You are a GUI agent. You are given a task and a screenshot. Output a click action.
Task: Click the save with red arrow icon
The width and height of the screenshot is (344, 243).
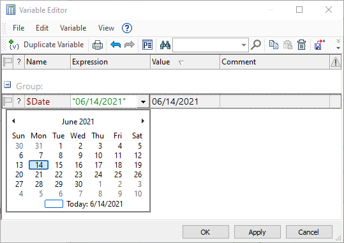point(319,45)
